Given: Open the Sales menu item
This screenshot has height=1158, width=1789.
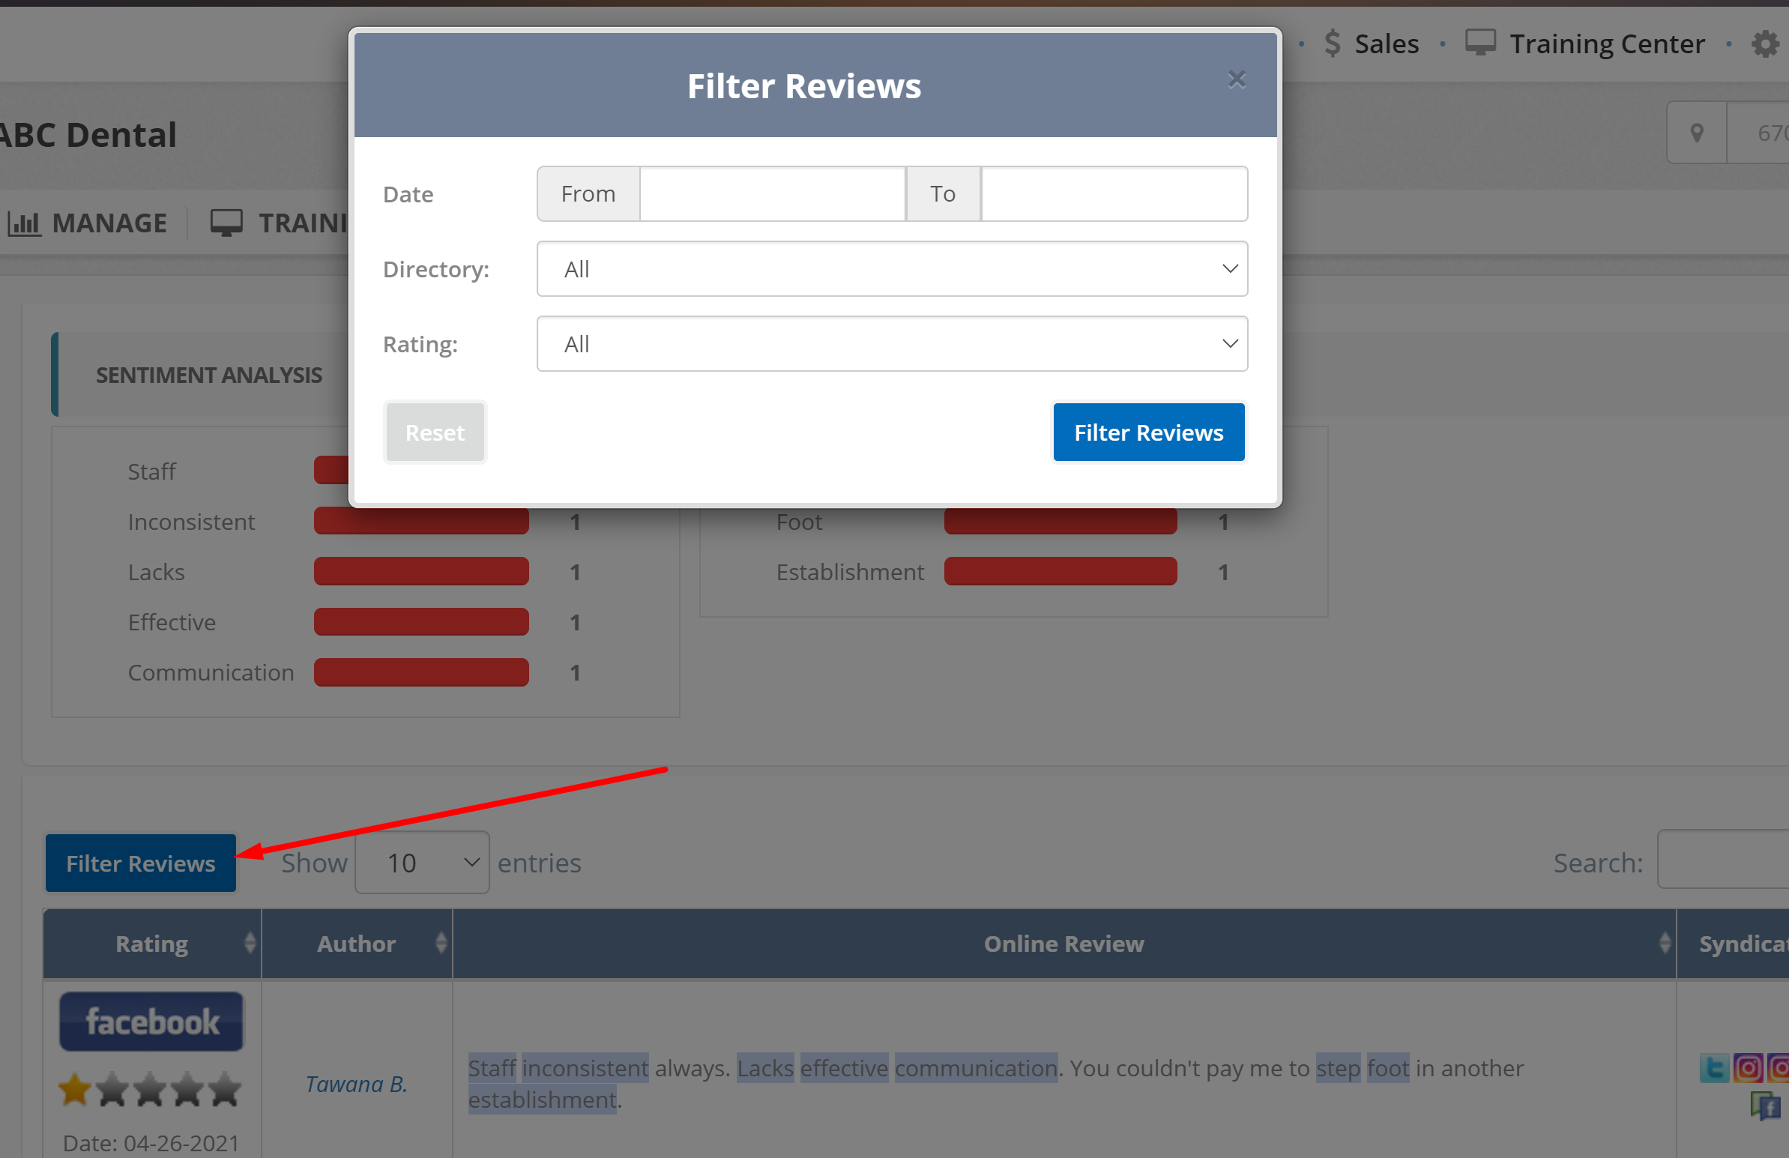Looking at the screenshot, I should tap(1386, 43).
